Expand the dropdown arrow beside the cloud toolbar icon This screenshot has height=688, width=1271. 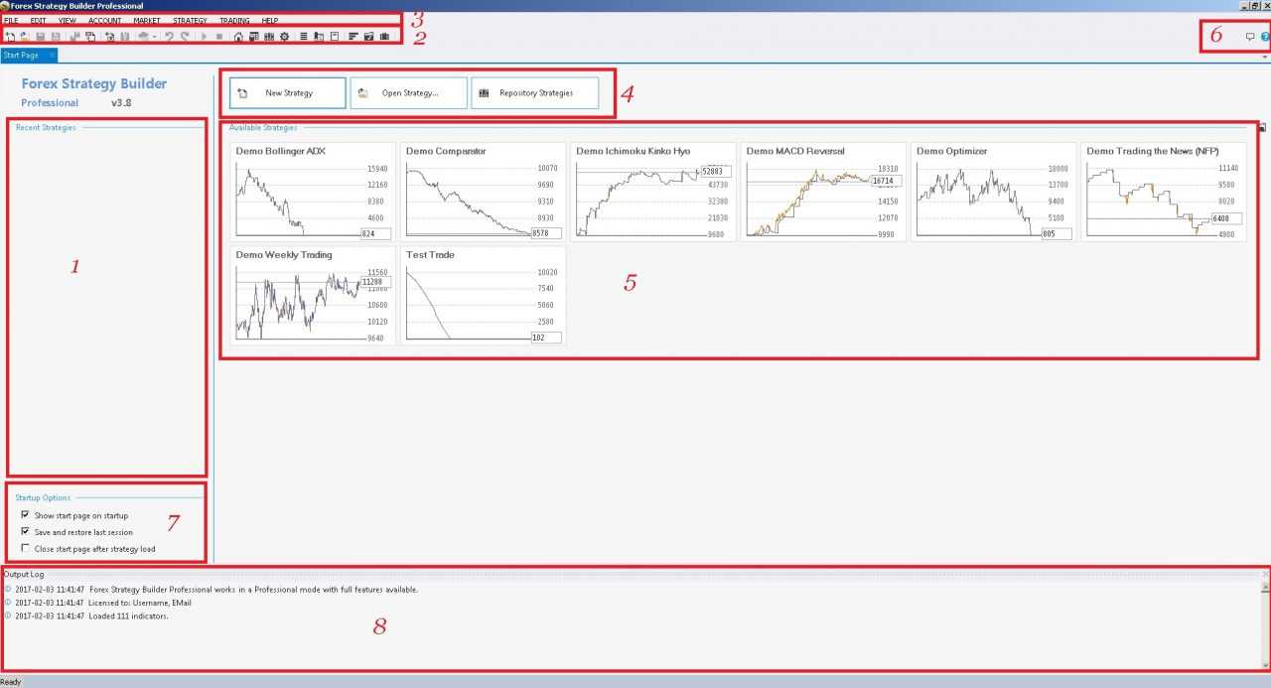pyautogui.click(x=155, y=37)
